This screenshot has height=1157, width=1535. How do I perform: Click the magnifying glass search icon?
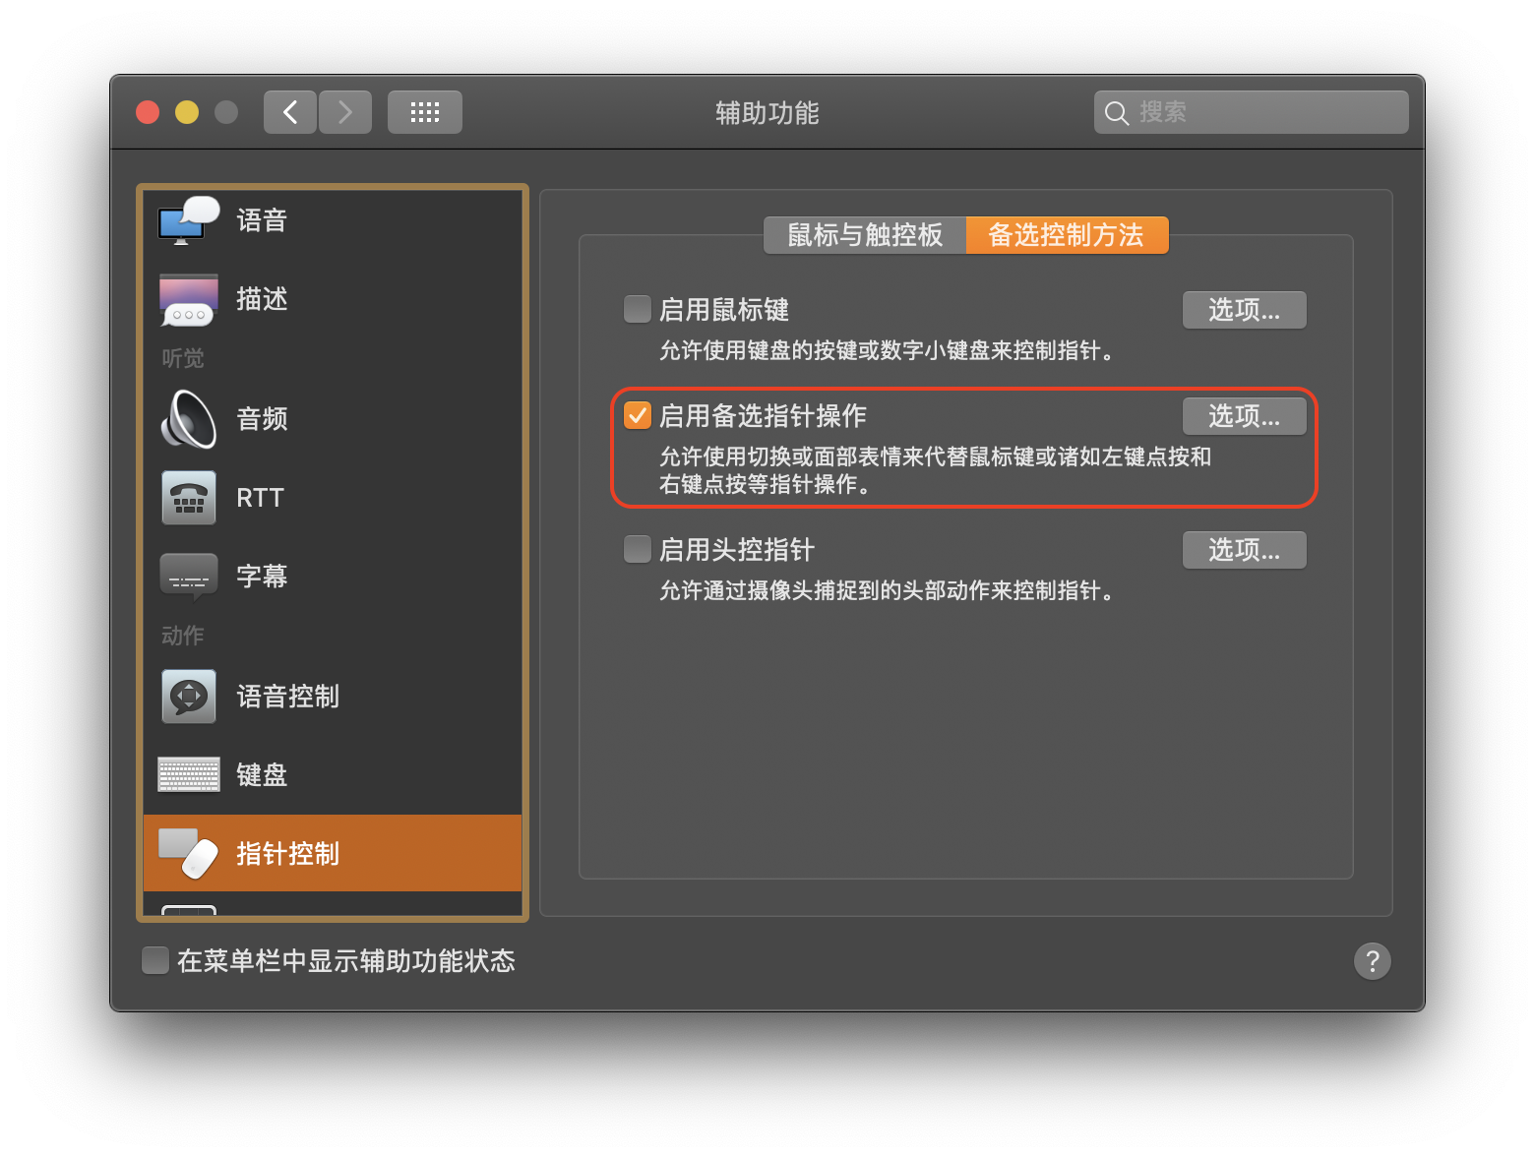1116,113
